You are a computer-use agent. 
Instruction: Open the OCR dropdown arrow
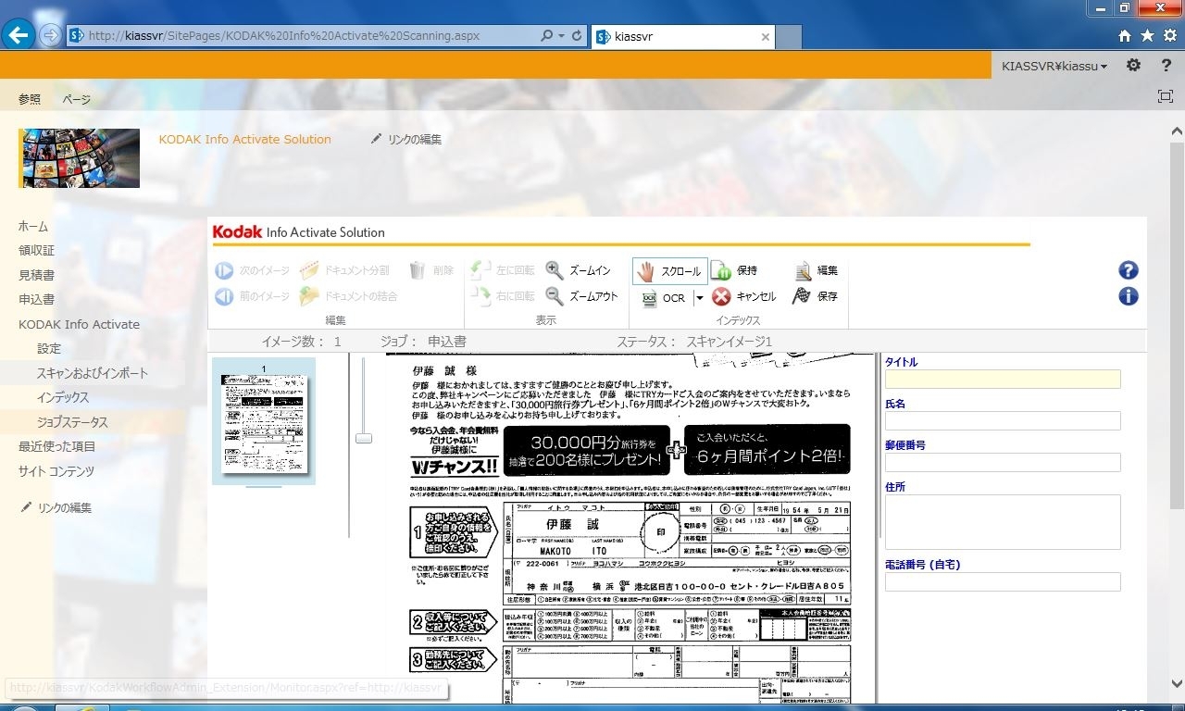pyautogui.click(x=699, y=298)
